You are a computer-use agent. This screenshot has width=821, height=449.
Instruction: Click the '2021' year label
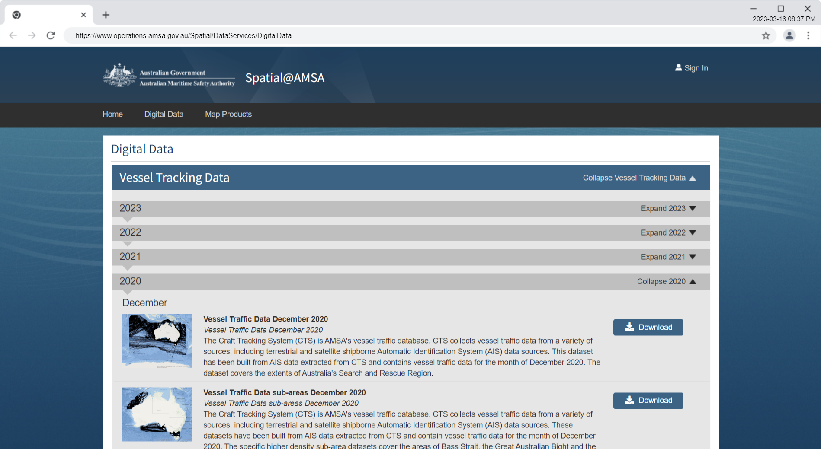130,256
